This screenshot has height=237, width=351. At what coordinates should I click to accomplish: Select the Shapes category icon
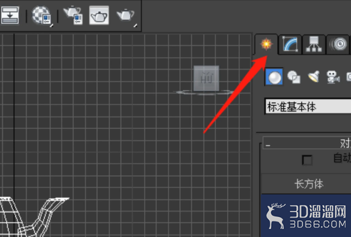(294, 77)
